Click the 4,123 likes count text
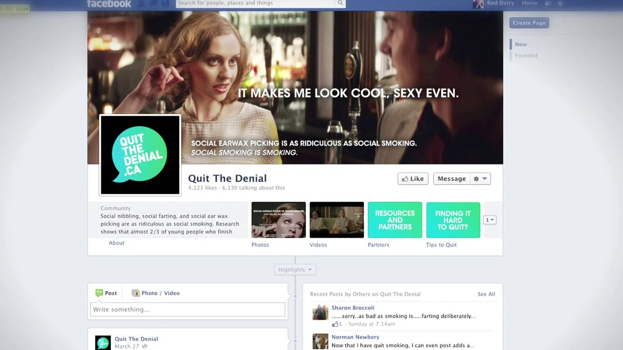The image size is (623, 350). tap(202, 188)
